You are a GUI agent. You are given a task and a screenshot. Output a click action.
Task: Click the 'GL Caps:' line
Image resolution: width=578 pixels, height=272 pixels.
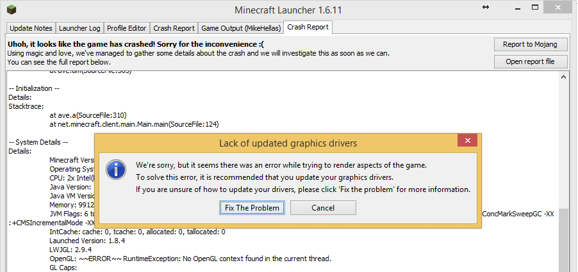[63, 268]
